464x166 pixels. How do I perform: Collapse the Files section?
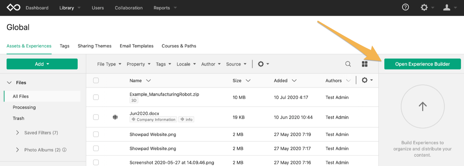[9, 83]
